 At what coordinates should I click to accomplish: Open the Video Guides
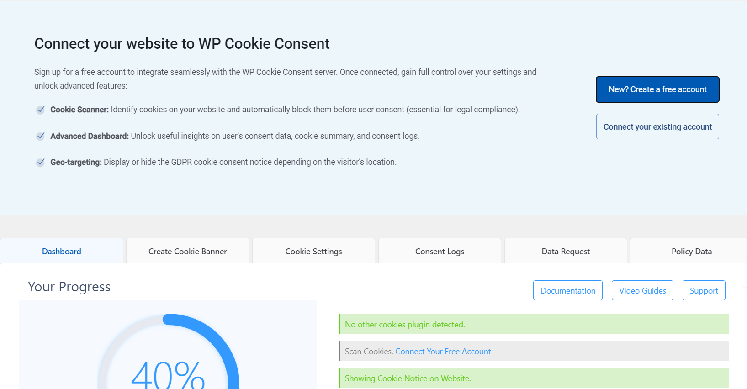click(x=642, y=290)
